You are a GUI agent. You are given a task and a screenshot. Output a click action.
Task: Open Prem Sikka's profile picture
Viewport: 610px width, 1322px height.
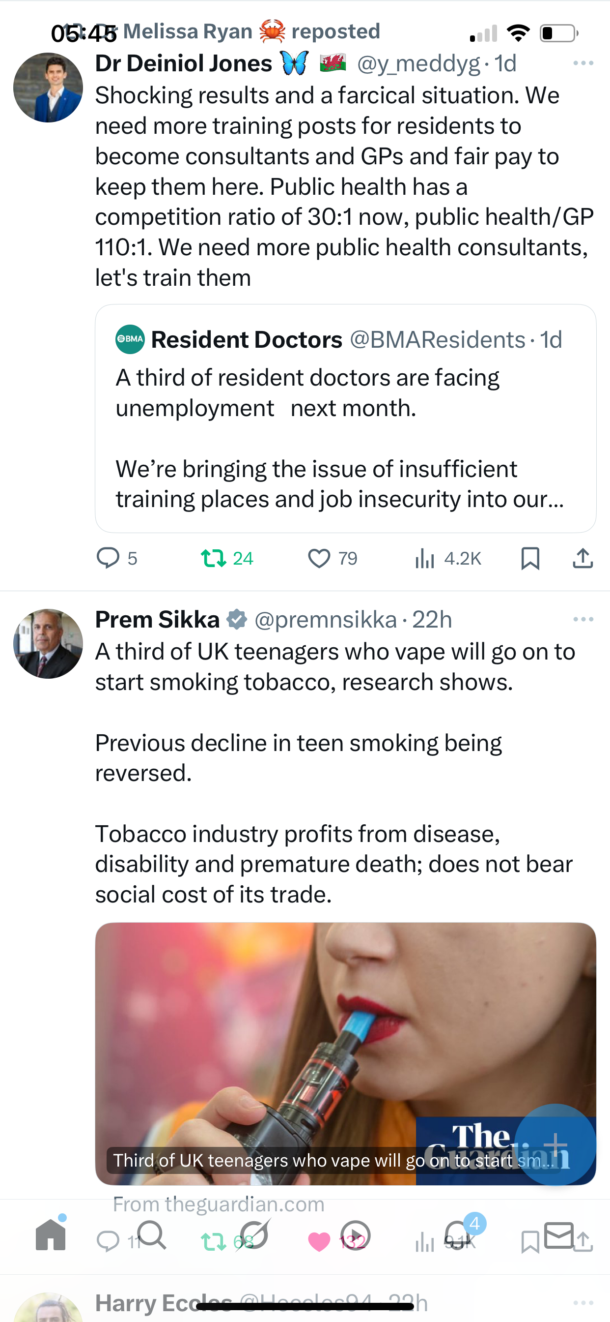point(48,644)
